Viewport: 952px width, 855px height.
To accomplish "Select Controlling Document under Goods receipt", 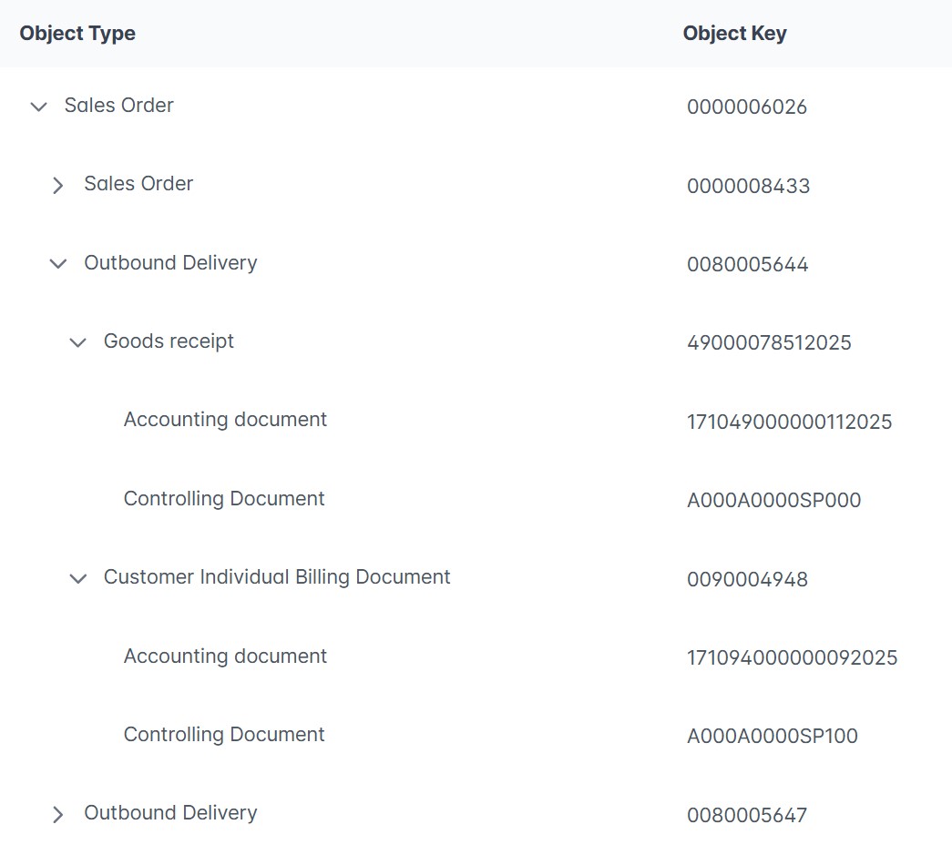I will (224, 499).
